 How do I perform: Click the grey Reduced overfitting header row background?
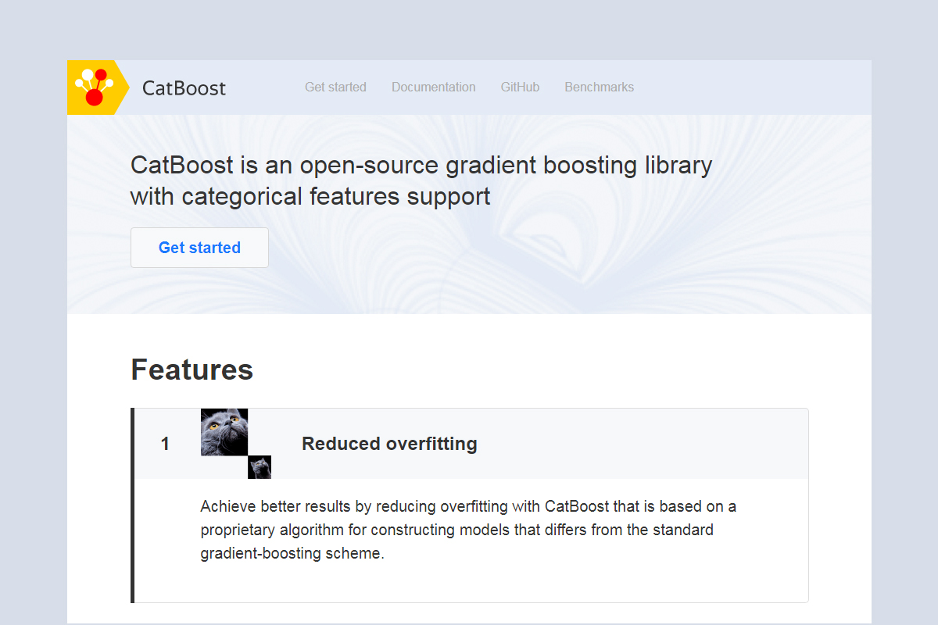pos(641,444)
